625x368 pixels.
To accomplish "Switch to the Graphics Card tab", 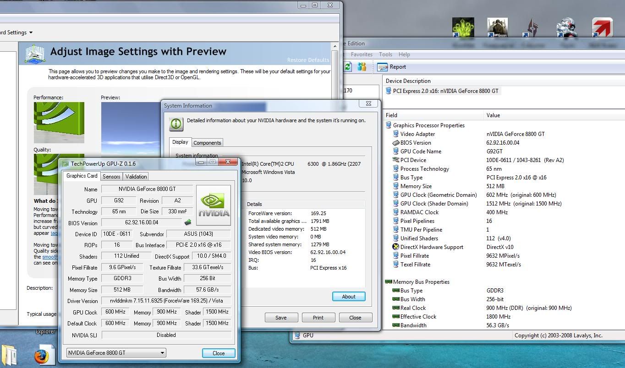I will (82, 176).
